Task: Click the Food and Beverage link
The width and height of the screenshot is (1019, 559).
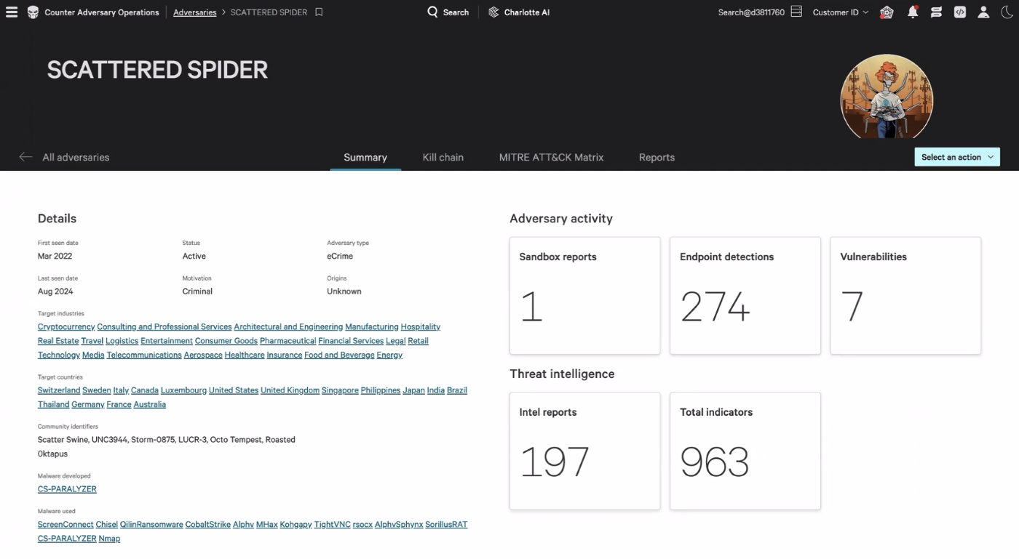Action: [x=339, y=355]
